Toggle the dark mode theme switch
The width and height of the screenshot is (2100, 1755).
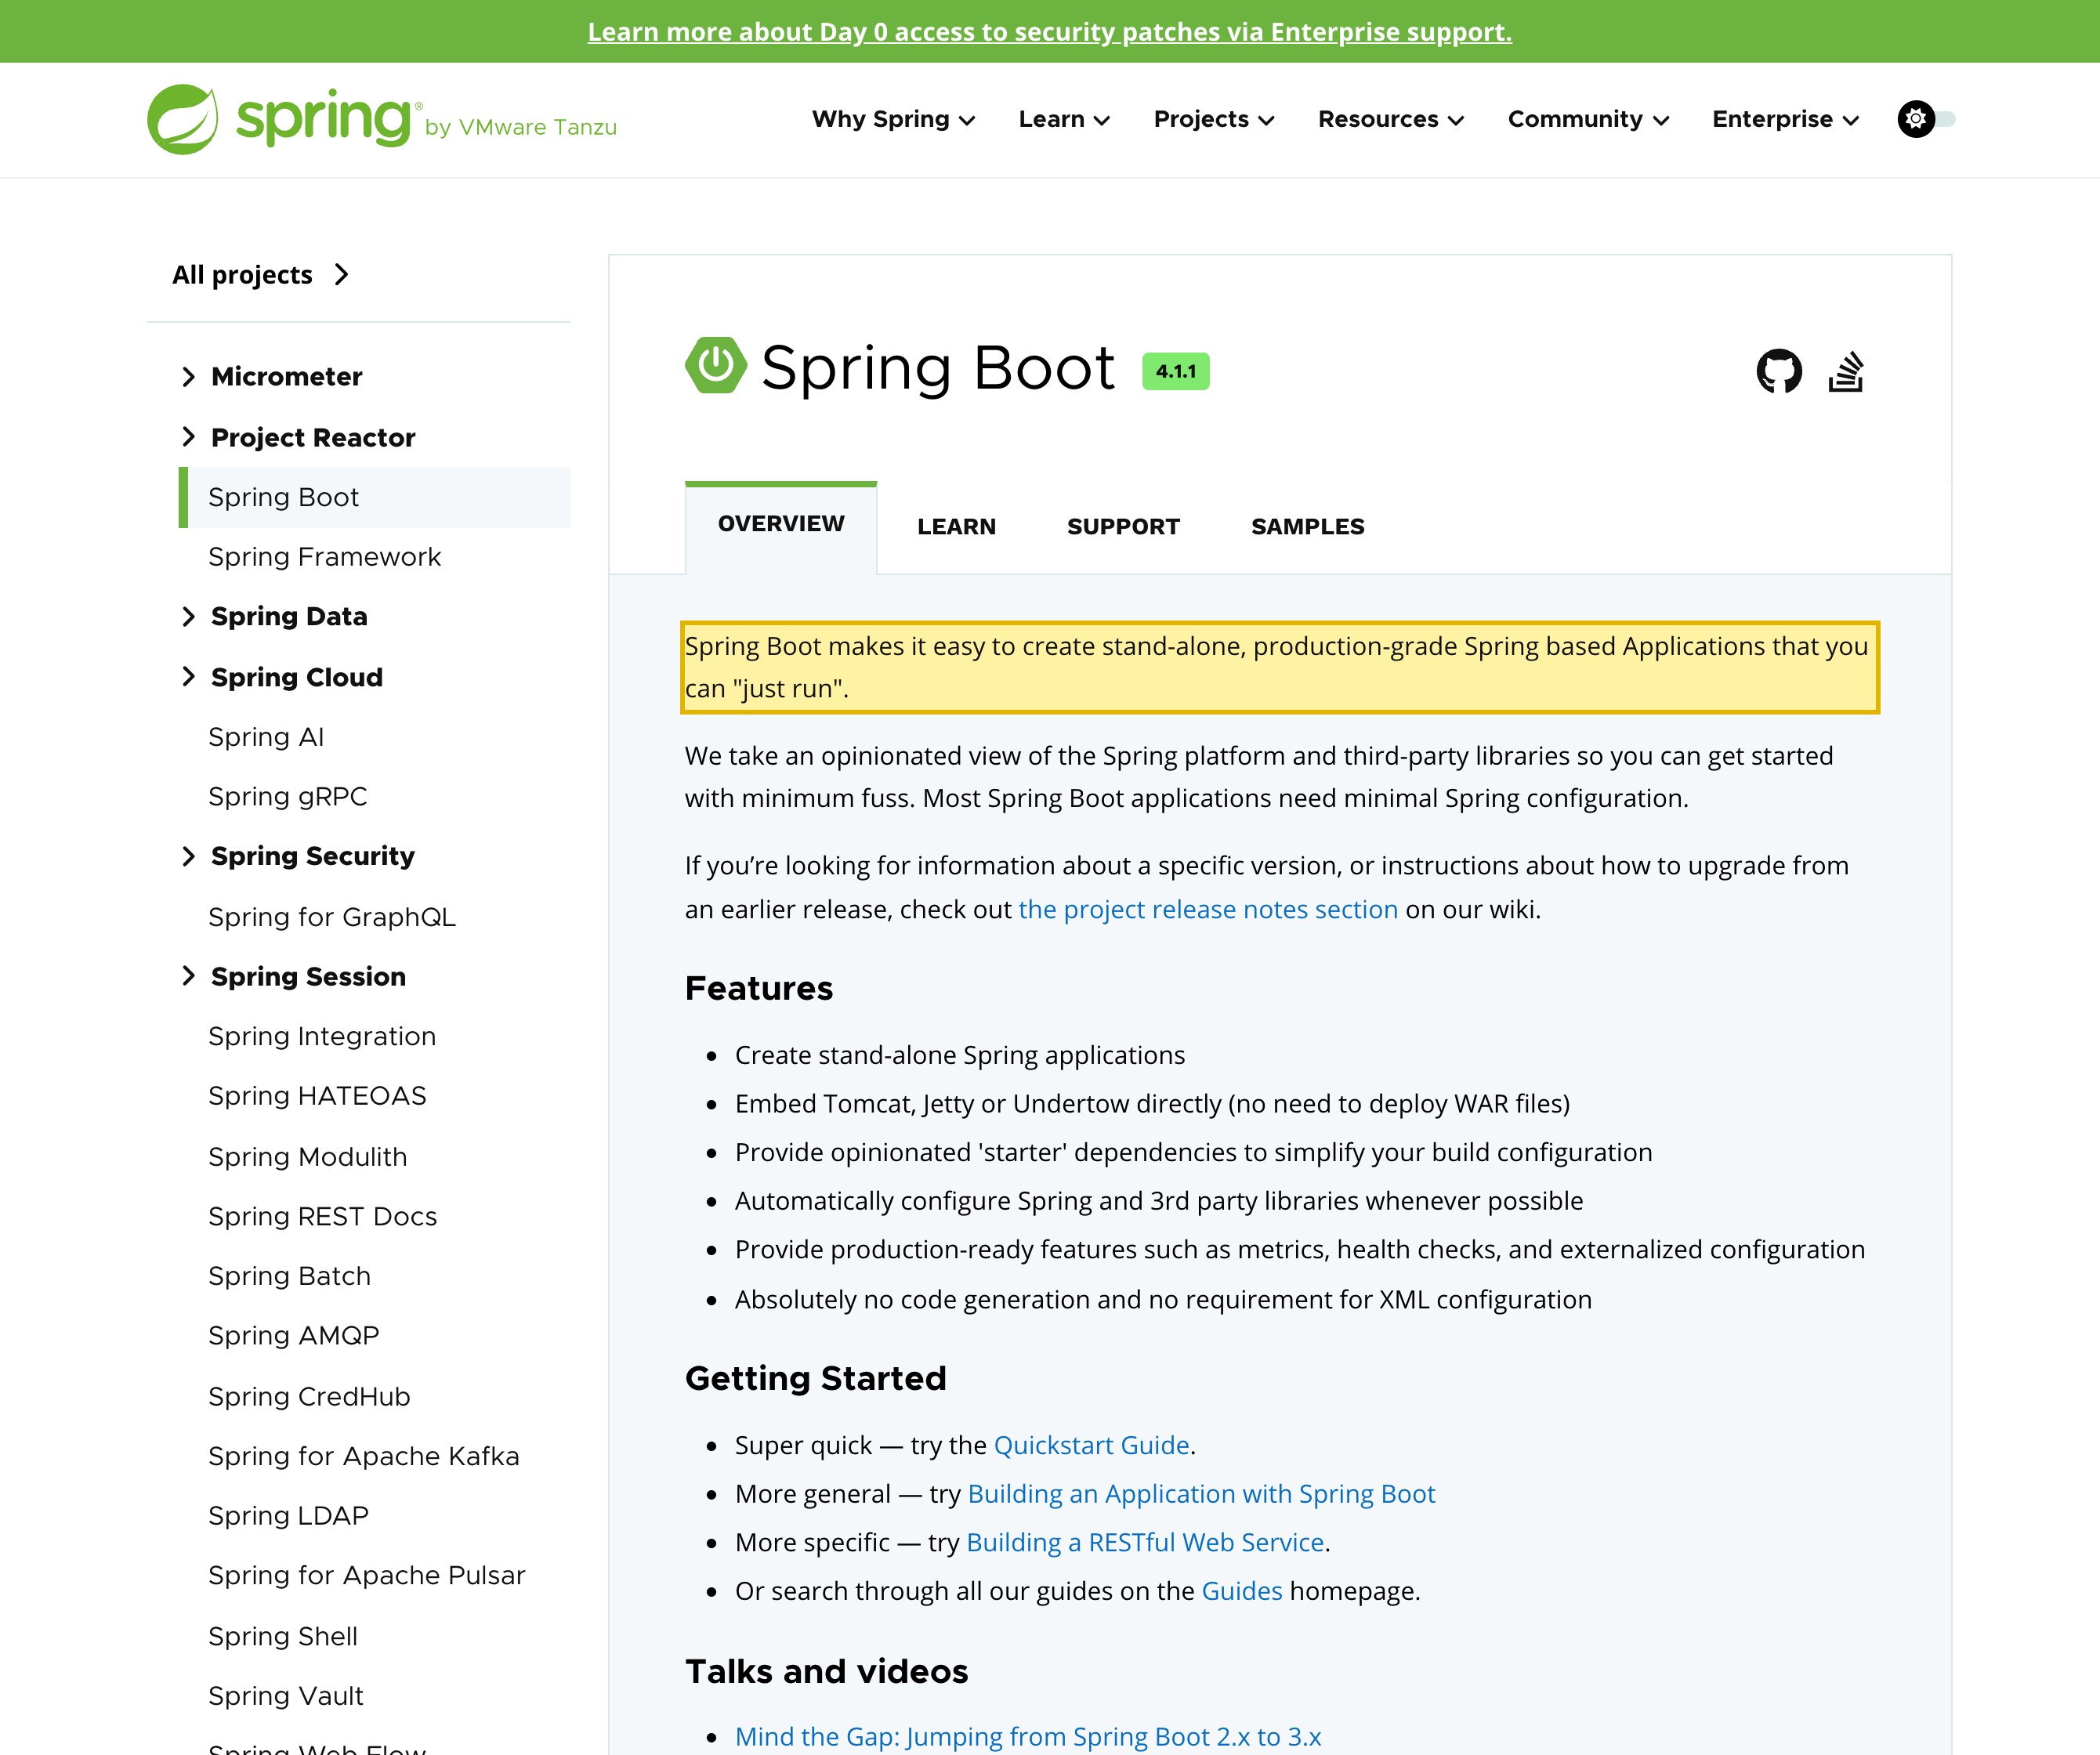(1926, 119)
